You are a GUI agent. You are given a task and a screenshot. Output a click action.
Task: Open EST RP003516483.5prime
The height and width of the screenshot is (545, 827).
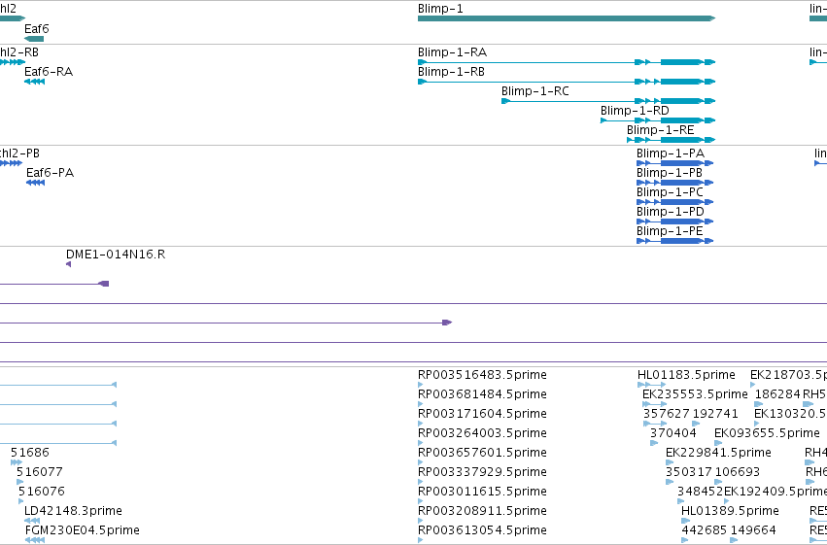[x=482, y=375]
